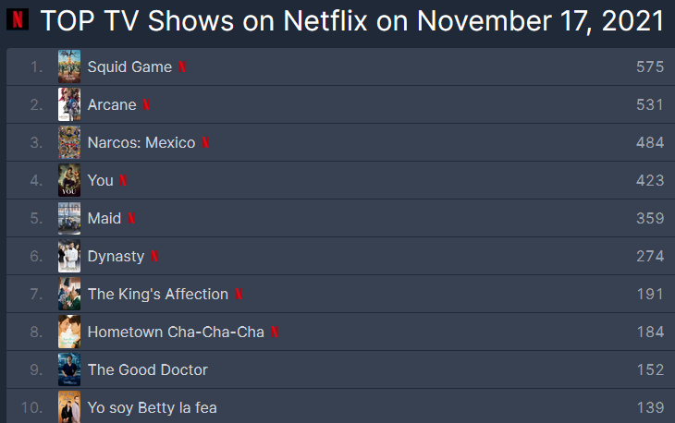This screenshot has width=675, height=423.
Task: Click the Netflix logo beside the page title
Action: point(18,19)
